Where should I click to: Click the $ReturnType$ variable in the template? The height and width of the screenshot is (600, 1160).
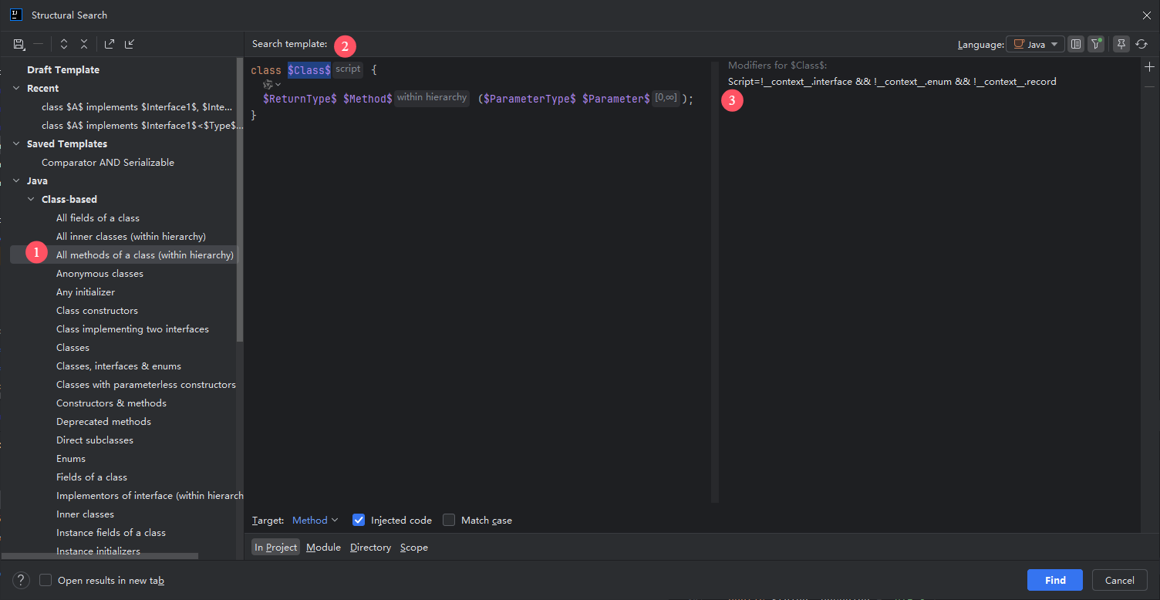(299, 99)
